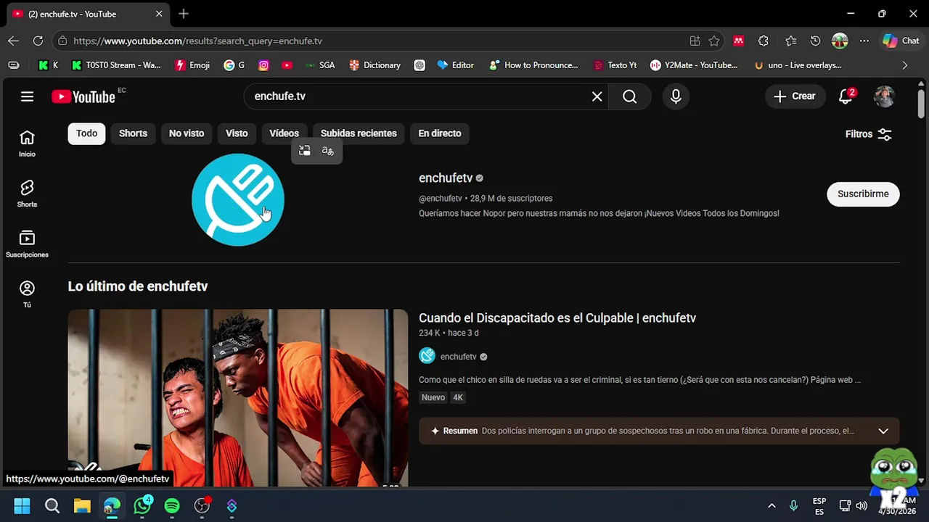Click the picture-in-picture overlay icon
Screen dimensions: 929x522
(x=305, y=151)
